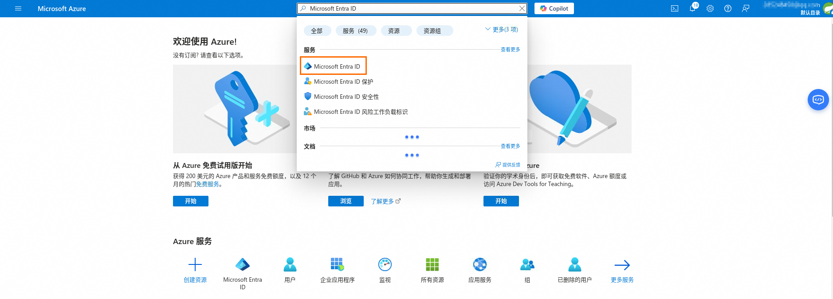Click the search magnifier icon
833x299 pixels.
303,8
